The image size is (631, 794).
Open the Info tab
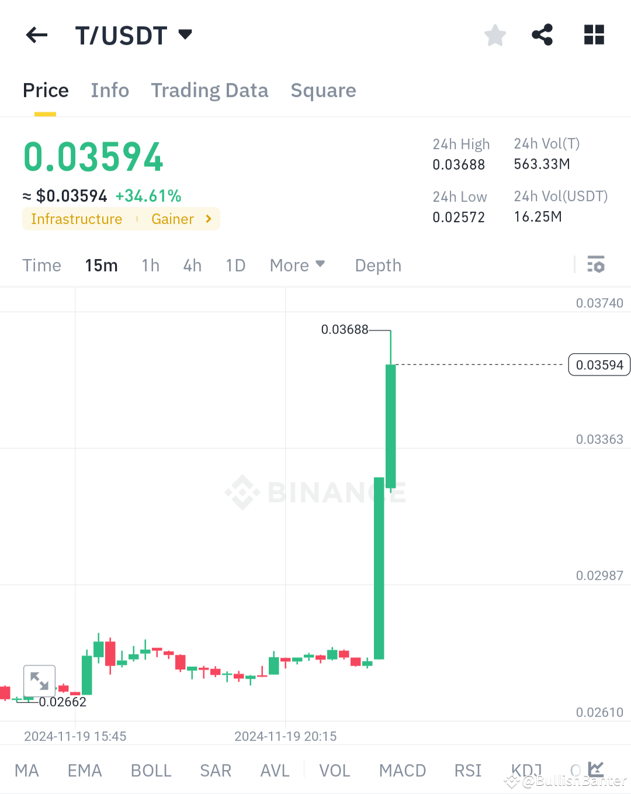109,90
